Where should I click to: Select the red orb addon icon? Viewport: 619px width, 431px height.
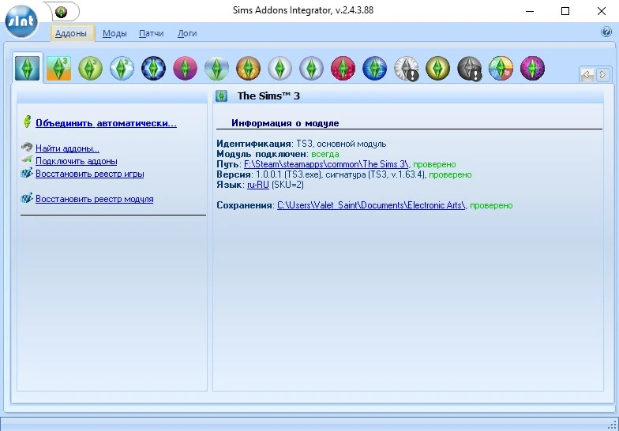point(343,68)
